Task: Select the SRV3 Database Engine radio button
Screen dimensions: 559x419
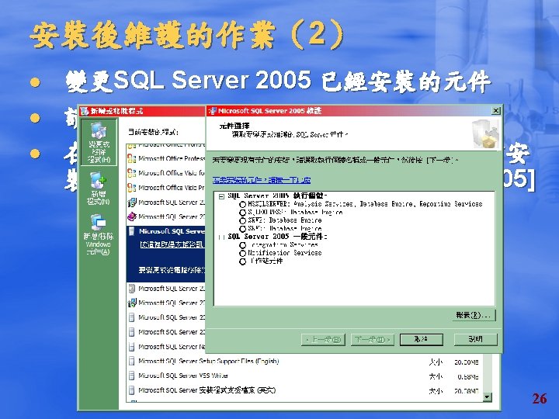Action: (x=242, y=229)
